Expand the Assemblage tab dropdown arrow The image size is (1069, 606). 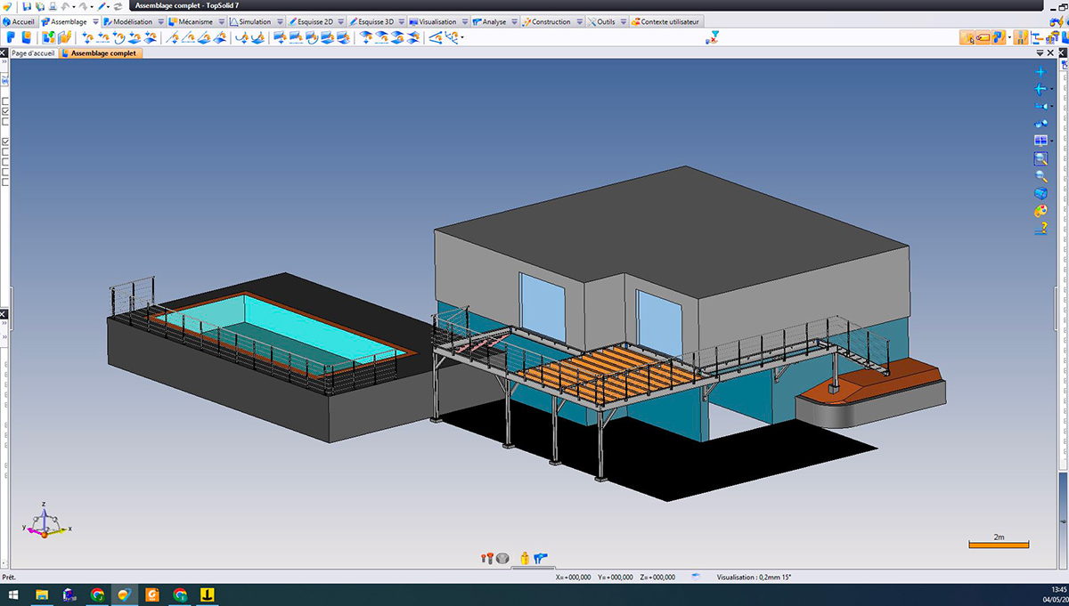pyautogui.click(x=95, y=21)
